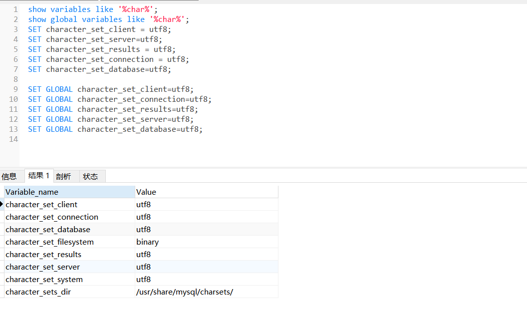Click line number 1 in the editor
Image resolution: width=527 pixels, height=320 pixels.
click(15, 9)
